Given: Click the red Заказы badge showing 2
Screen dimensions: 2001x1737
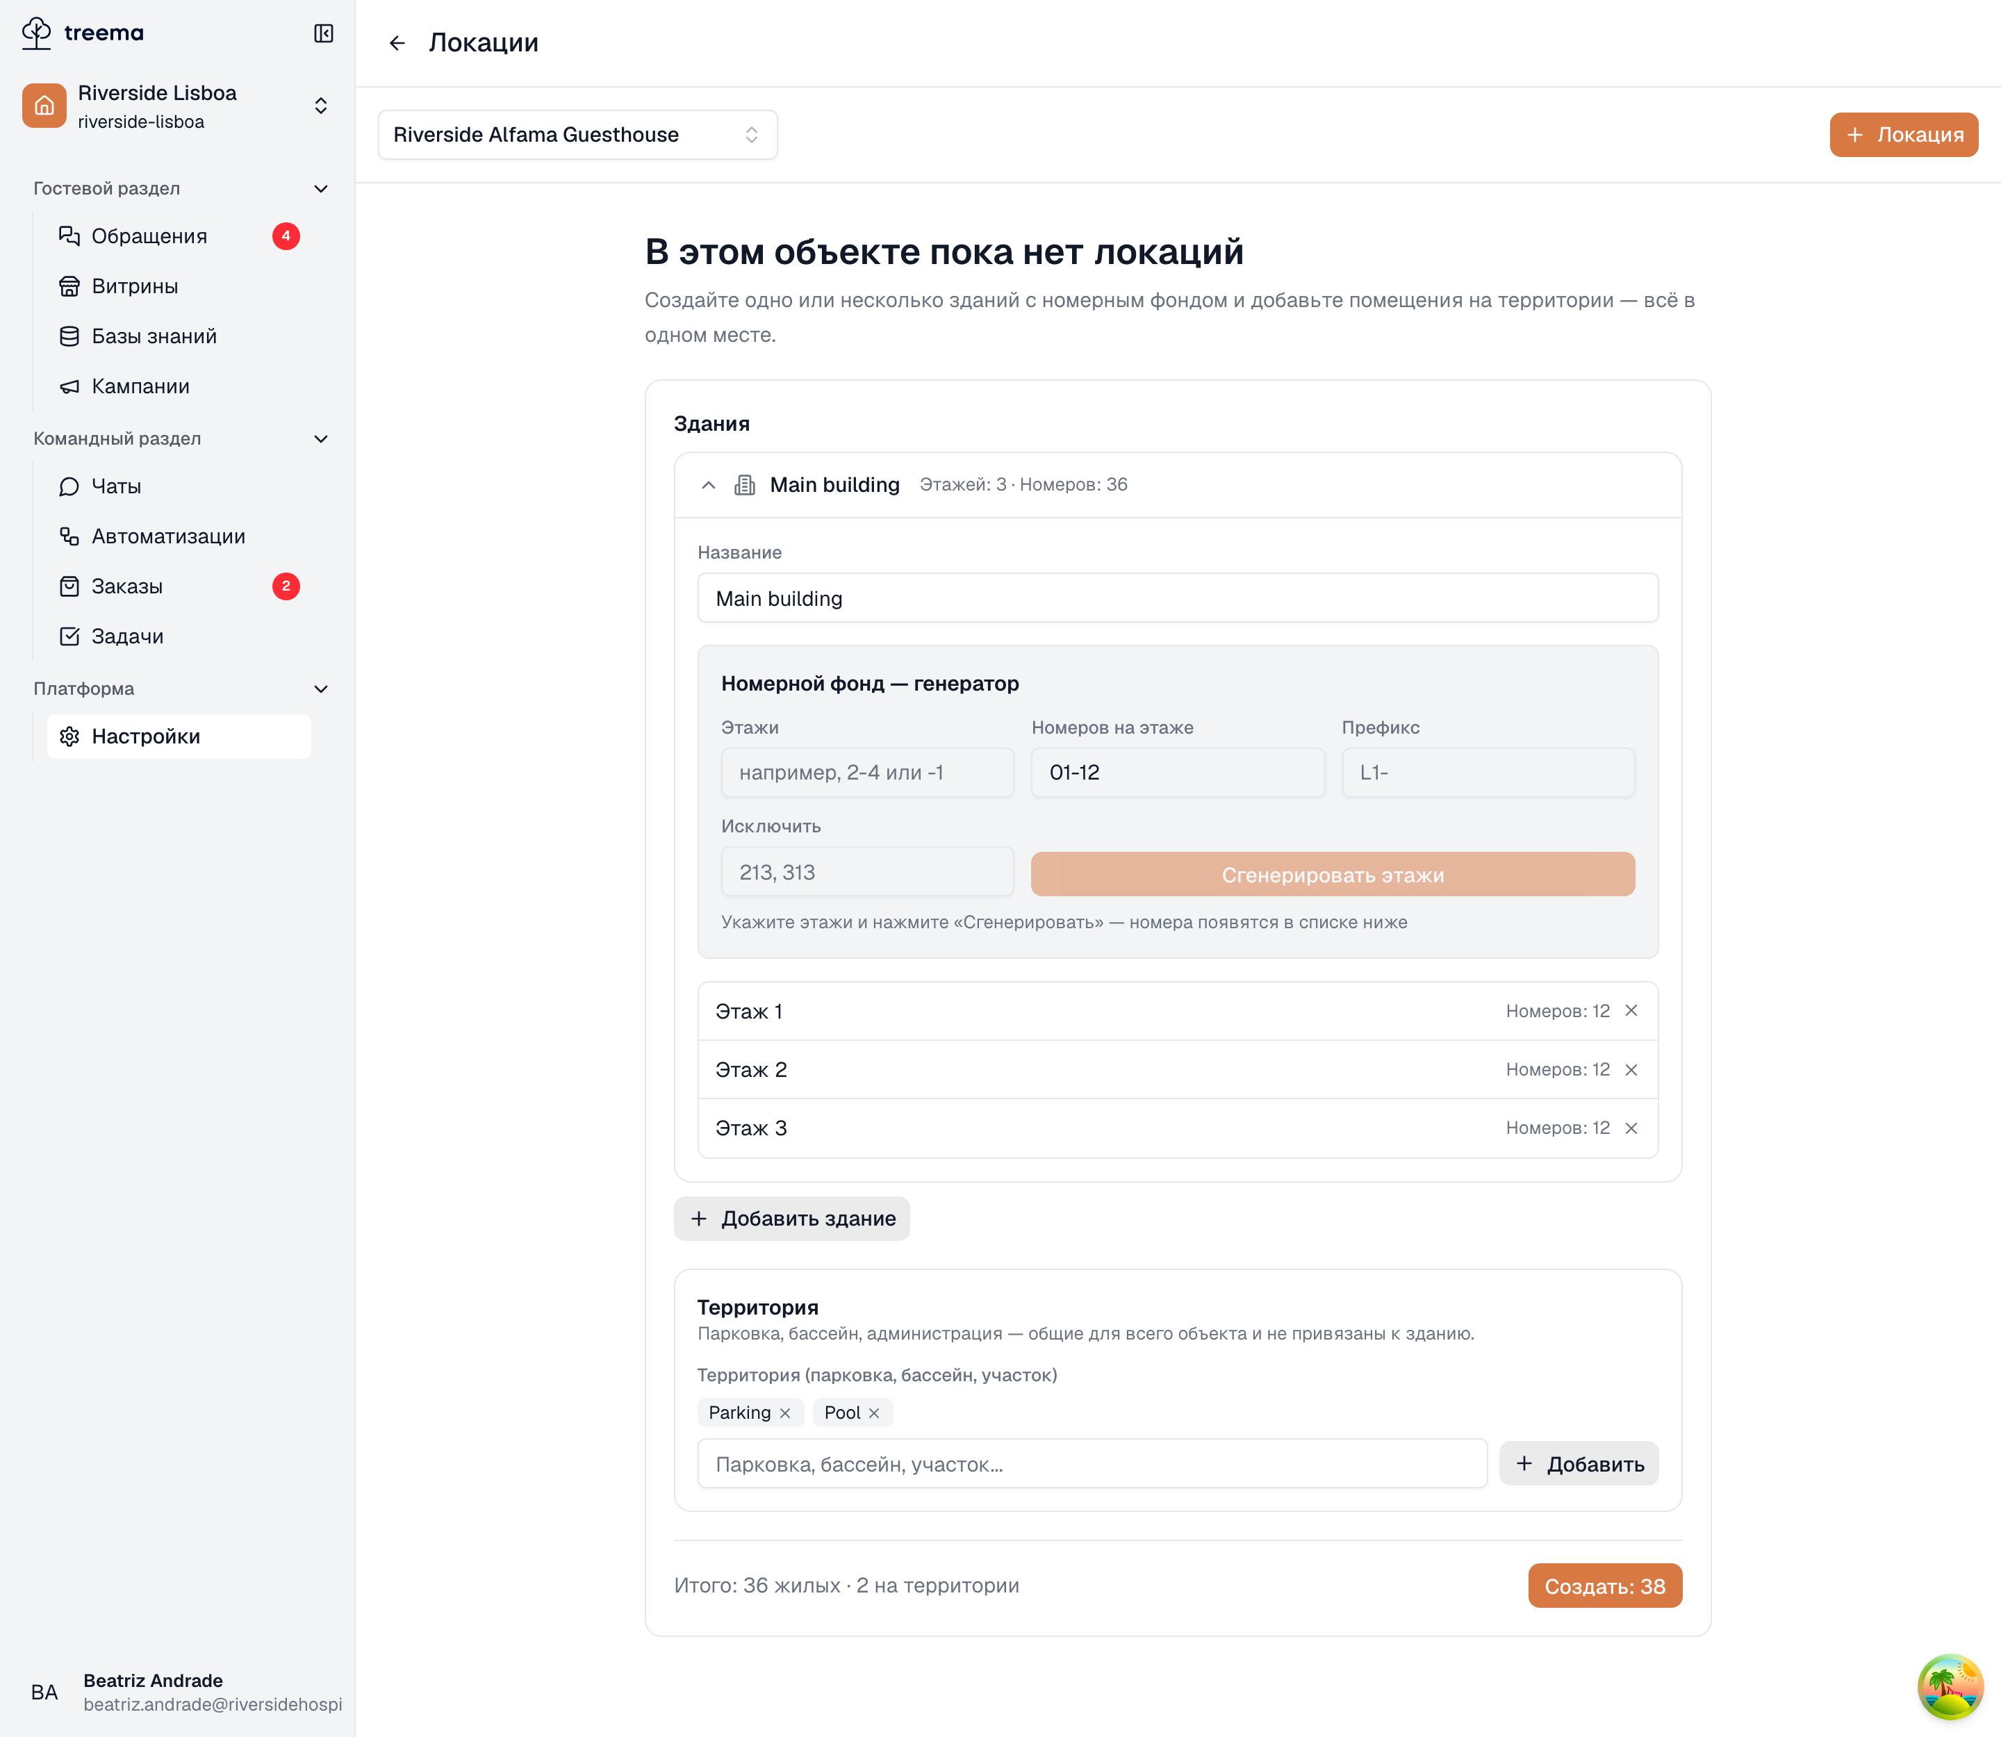Looking at the screenshot, I should point(286,586).
